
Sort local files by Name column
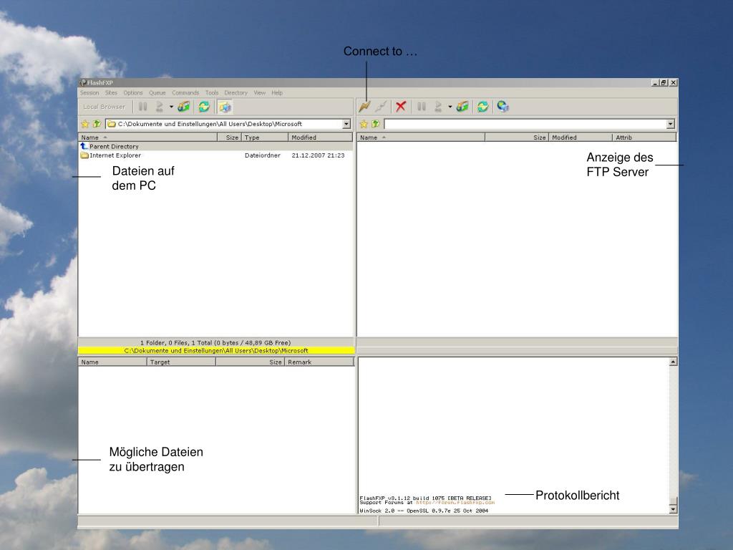point(147,137)
